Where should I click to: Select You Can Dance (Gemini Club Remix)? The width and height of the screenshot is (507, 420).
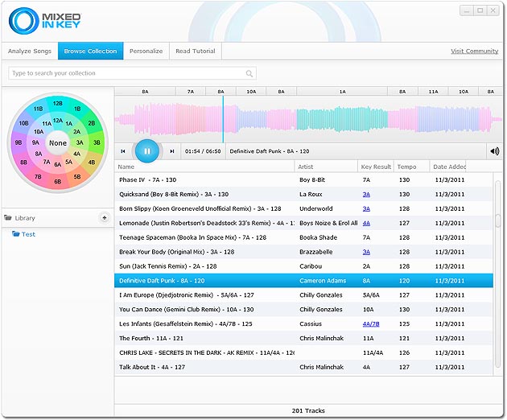tap(303, 310)
